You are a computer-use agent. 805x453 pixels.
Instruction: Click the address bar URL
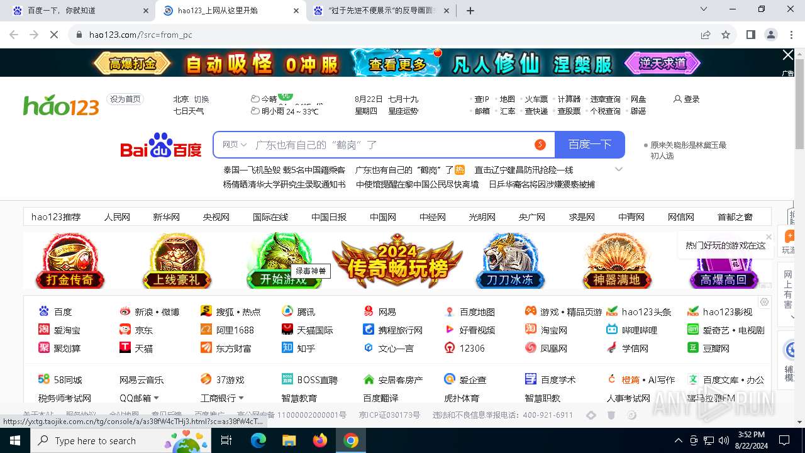[141, 35]
